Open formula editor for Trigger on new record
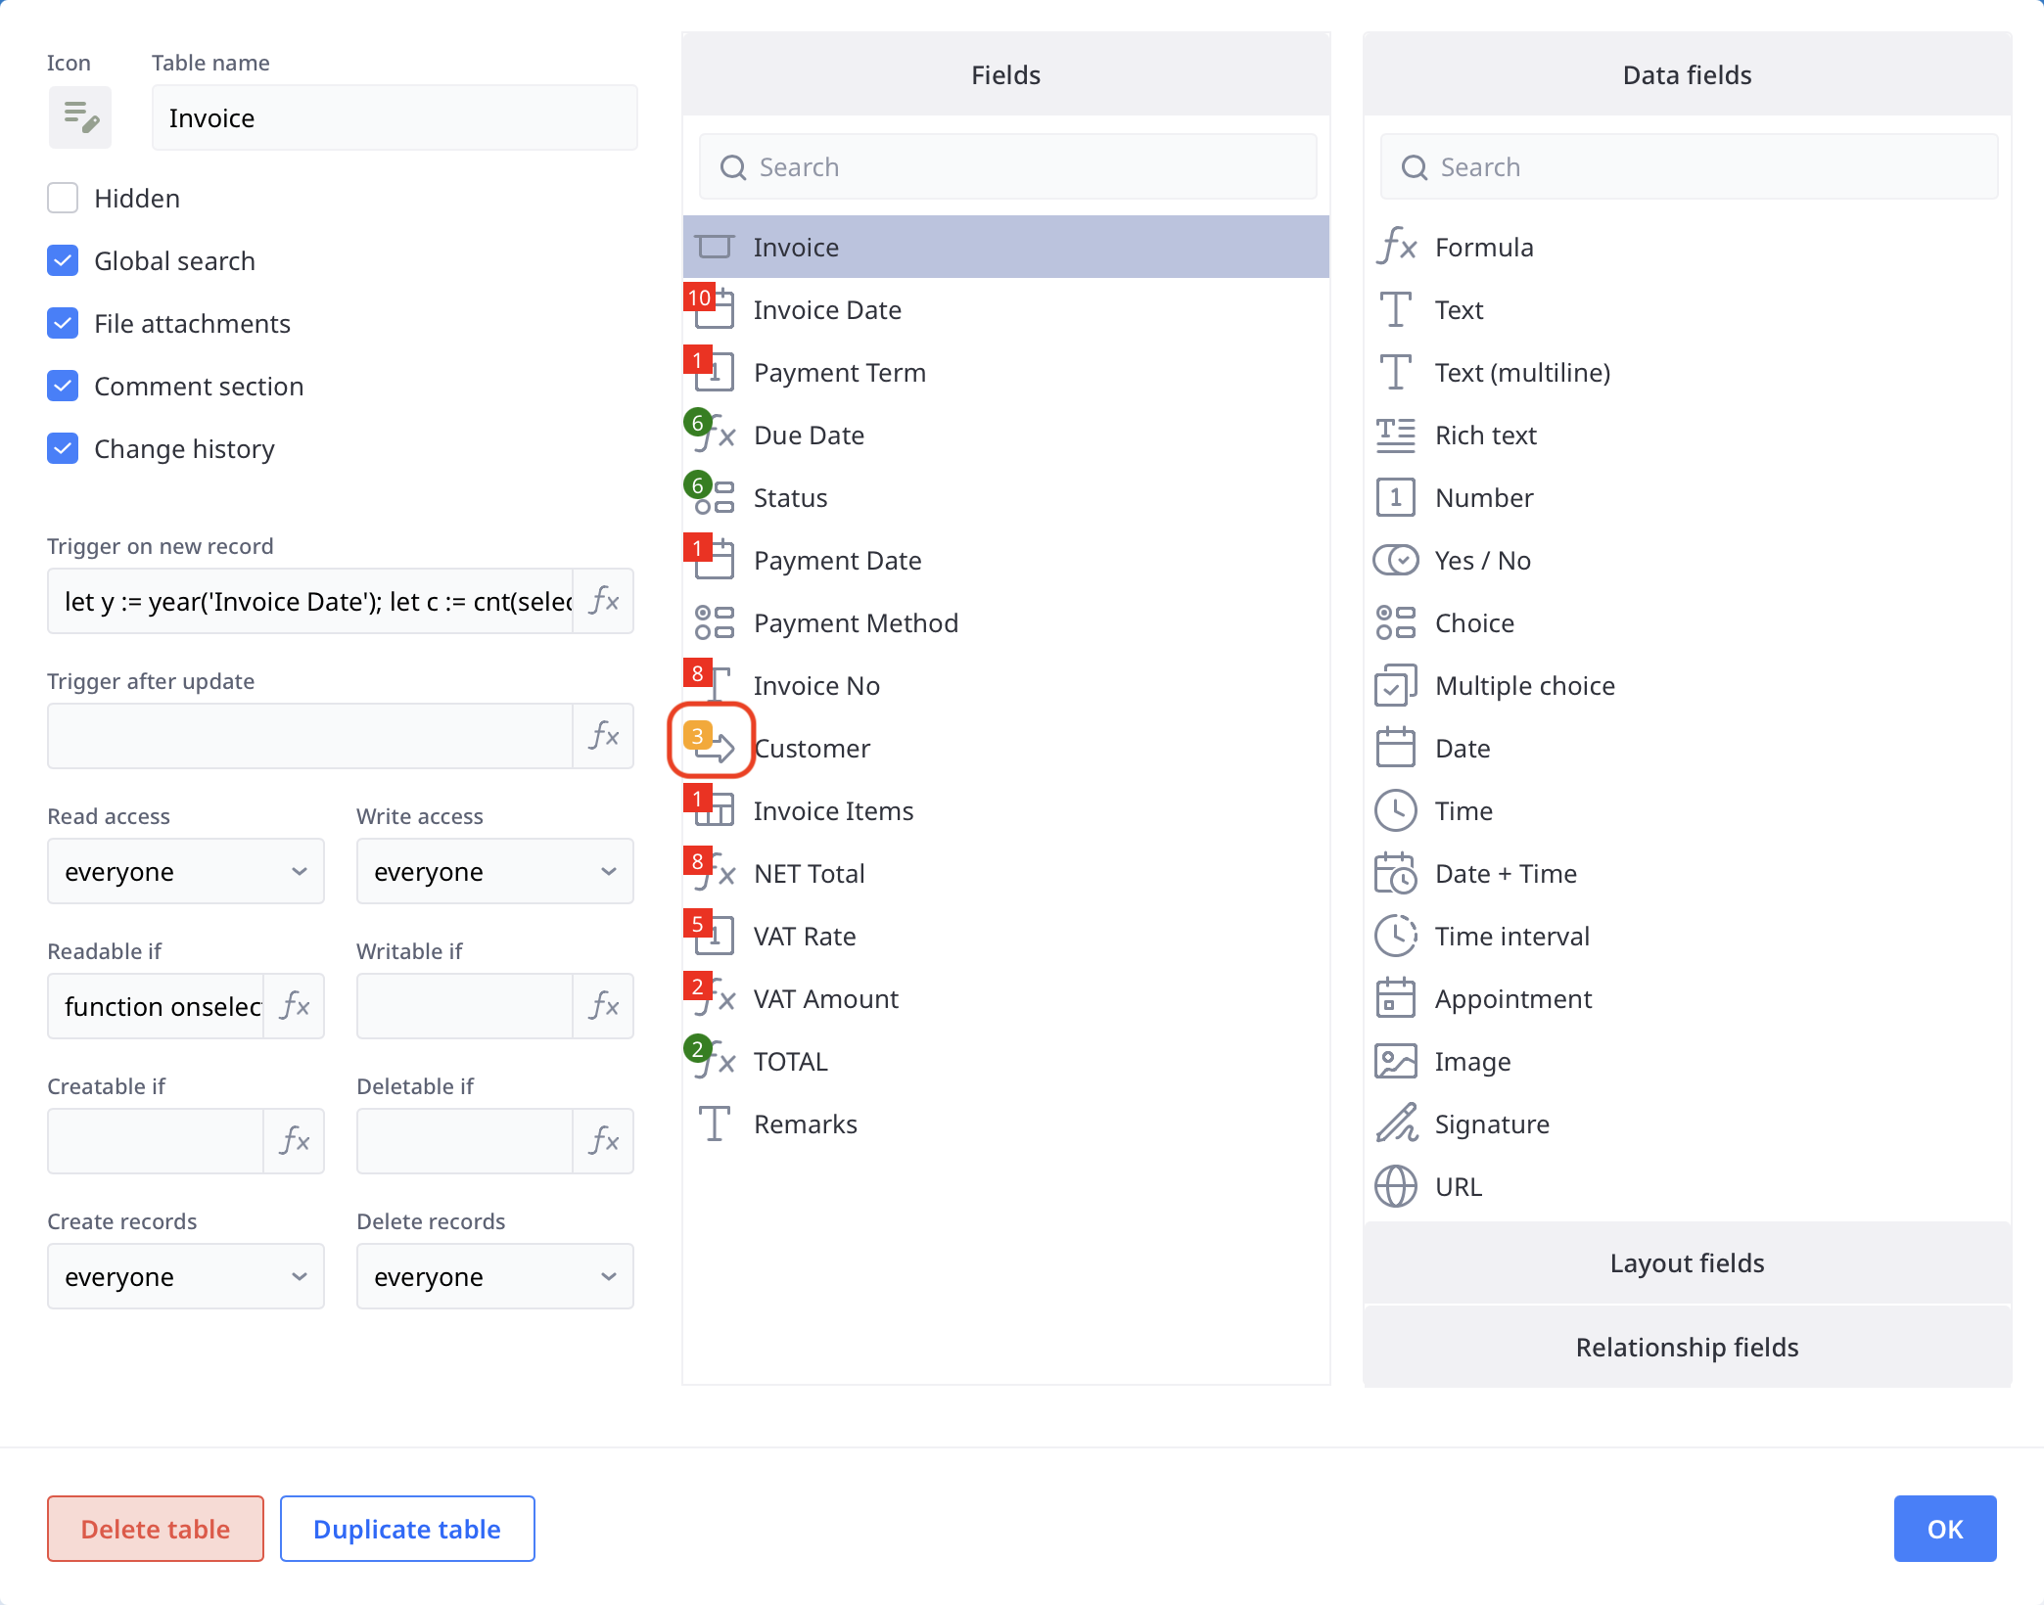Image resolution: width=2044 pixels, height=1605 pixels. pos(603,601)
